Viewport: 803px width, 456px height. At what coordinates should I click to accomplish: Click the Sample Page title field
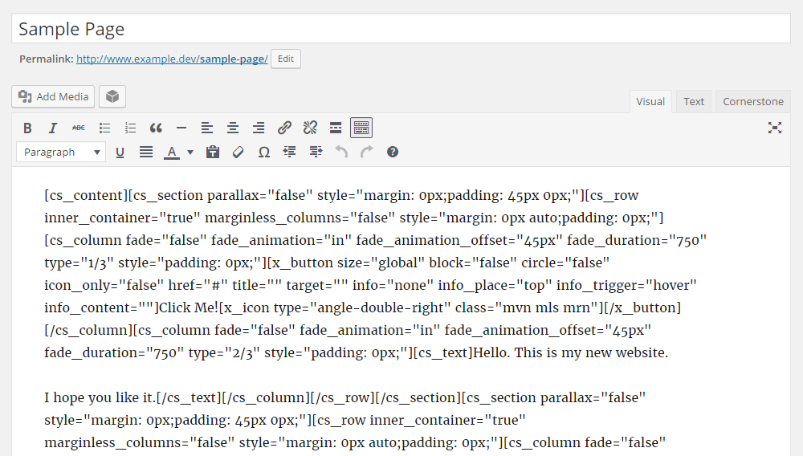[401, 29]
